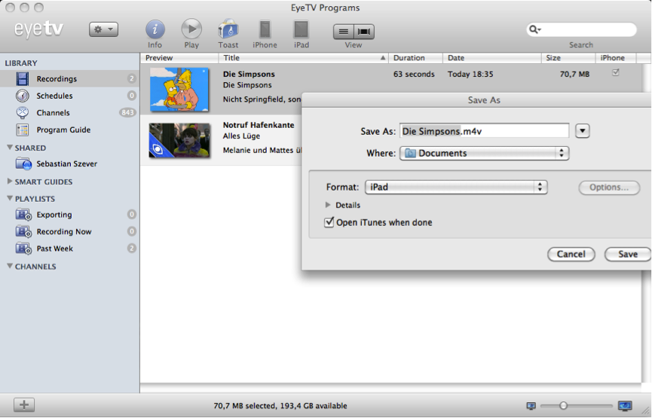Click the Sebastian Szever shared folder icon
652x418 pixels.
[23, 163]
